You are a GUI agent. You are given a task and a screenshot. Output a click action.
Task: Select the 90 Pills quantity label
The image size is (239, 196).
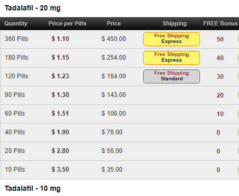click(15, 95)
